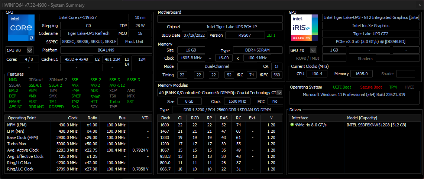The width and height of the screenshot is (424, 179).
Task: Click the Intel Core i7 logo
Action: (21, 28)
